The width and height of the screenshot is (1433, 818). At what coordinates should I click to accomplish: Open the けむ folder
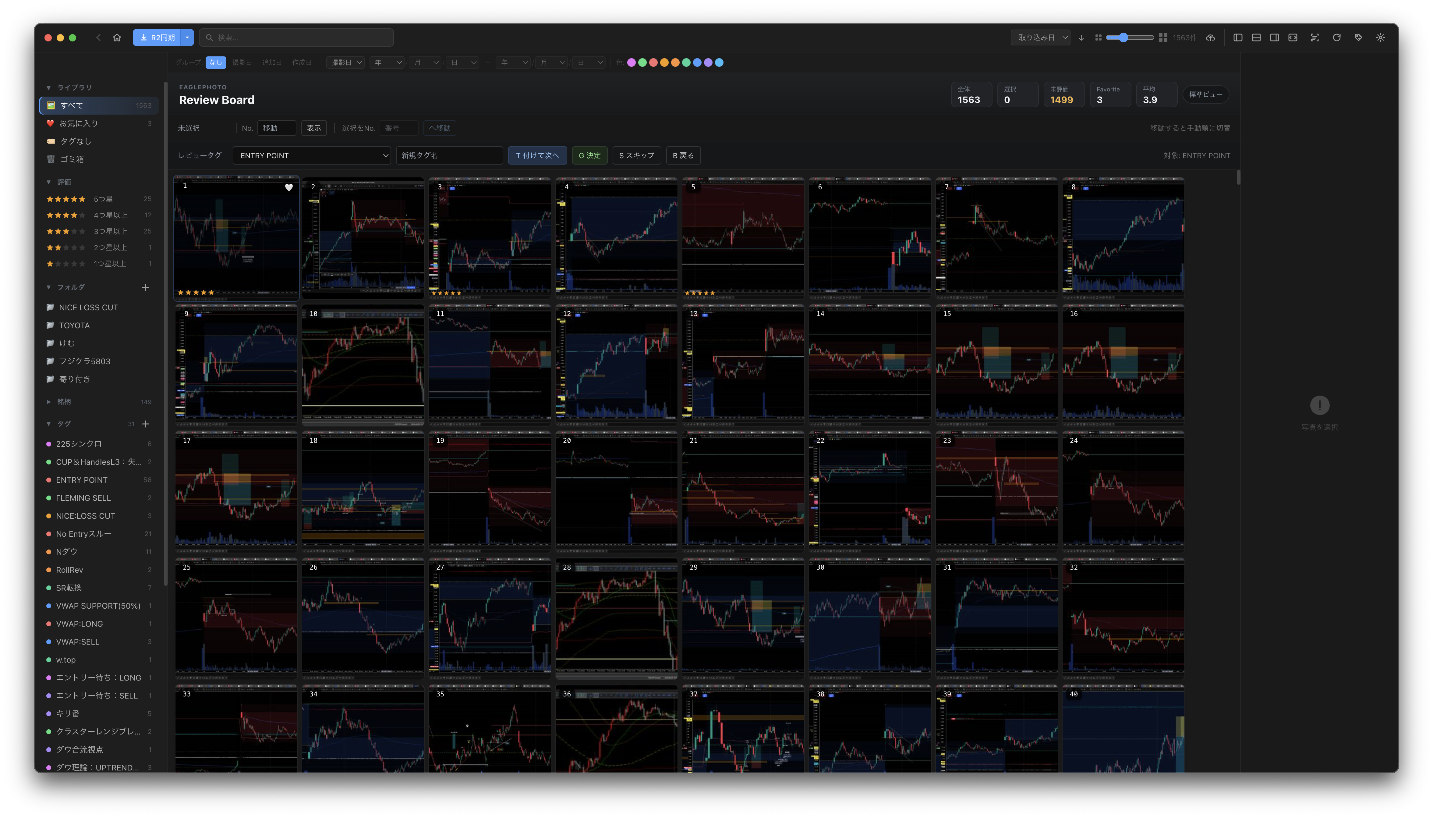click(x=99, y=343)
